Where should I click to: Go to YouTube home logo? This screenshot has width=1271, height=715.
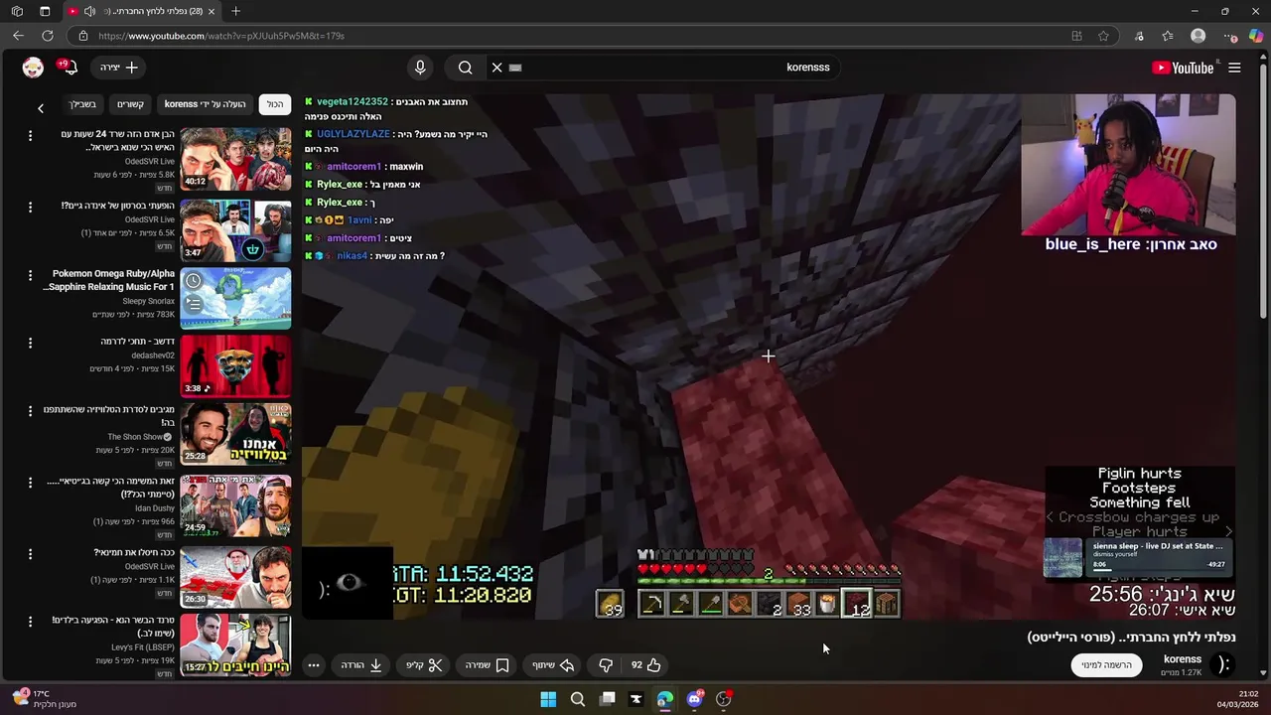coord(1183,68)
